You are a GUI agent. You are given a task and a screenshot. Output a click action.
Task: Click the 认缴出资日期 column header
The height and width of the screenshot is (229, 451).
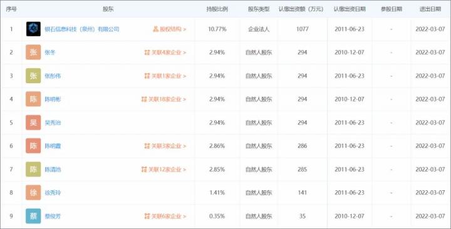pyautogui.click(x=350, y=9)
